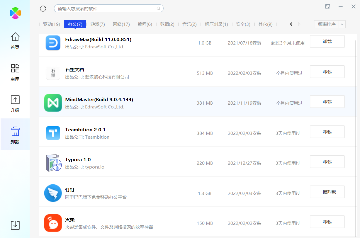Expand sort options with the chevron arrow
The width and height of the screenshot is (360, 238).
[342, 24]
